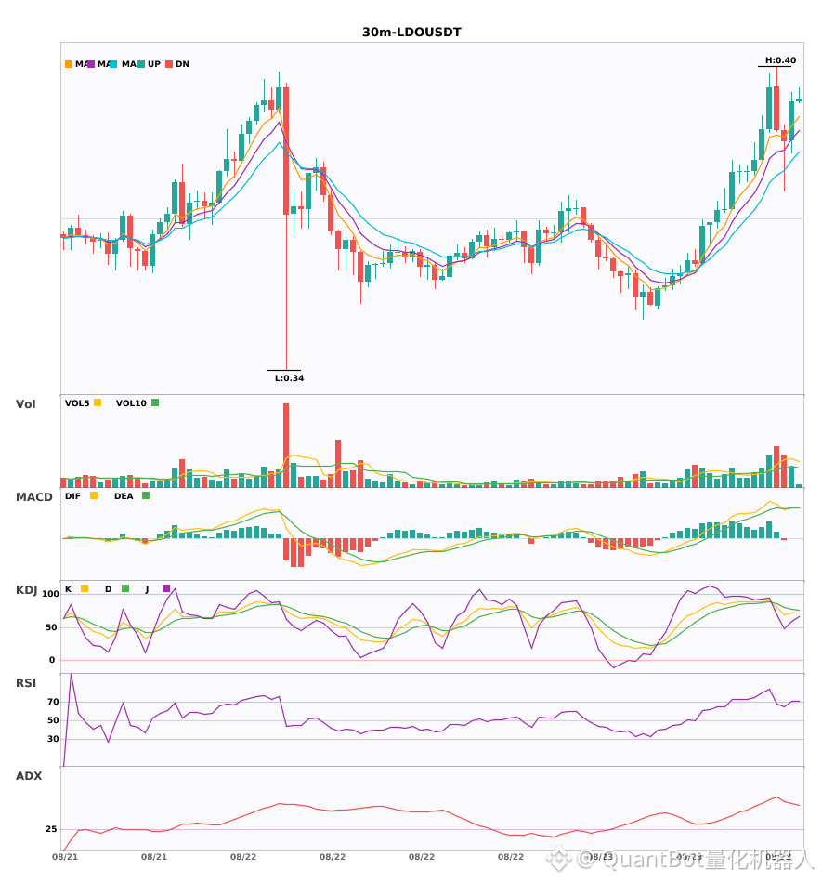Viewport: 822px width, 883px height.
Task: Click the DIF legend text
Action: click(x=72, y=496)
